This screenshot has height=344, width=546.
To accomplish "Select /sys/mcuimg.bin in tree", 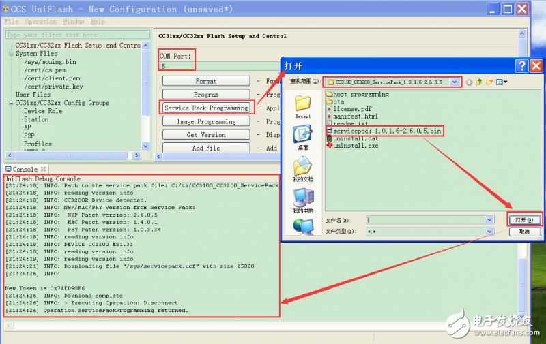I will coord(50,62).
